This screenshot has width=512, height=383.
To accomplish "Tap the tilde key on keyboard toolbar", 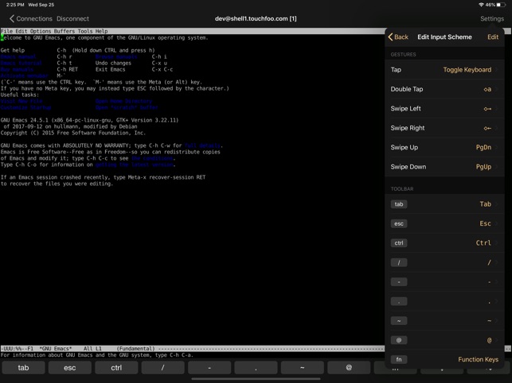I will tap(303, 368).
